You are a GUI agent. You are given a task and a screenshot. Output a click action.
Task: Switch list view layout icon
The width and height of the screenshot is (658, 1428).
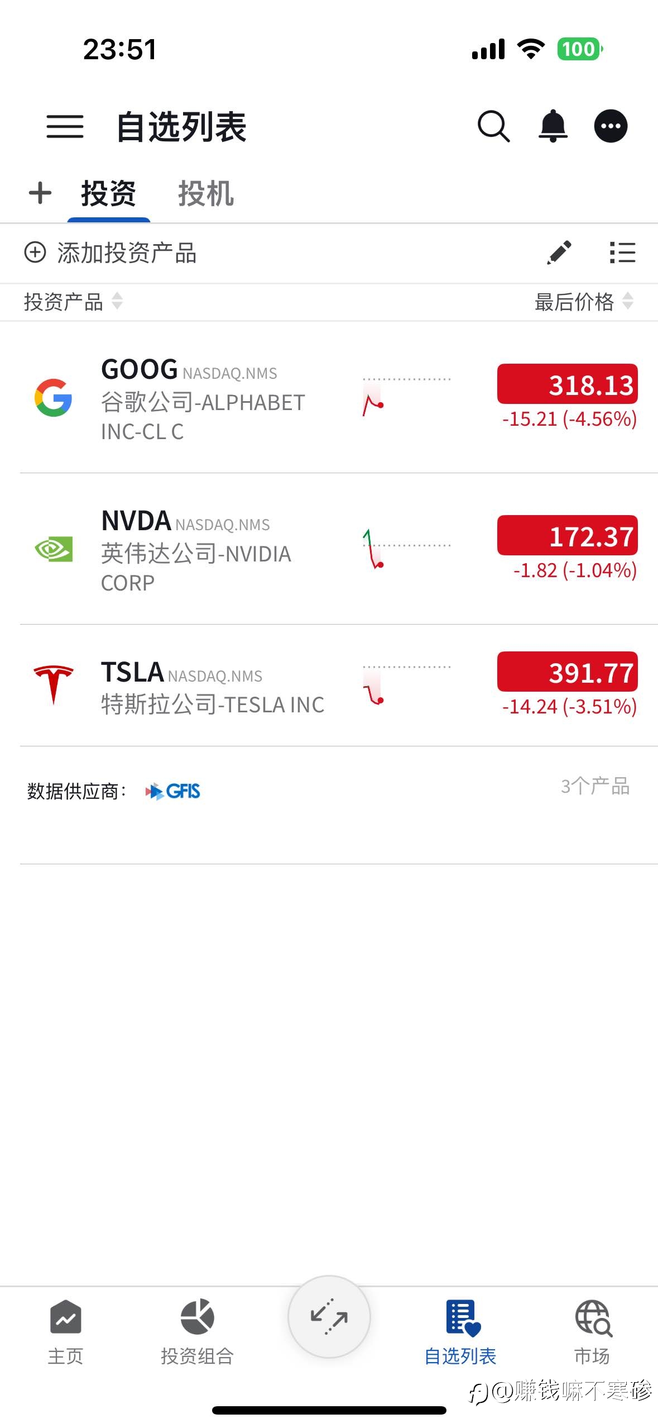coord(622,253)
